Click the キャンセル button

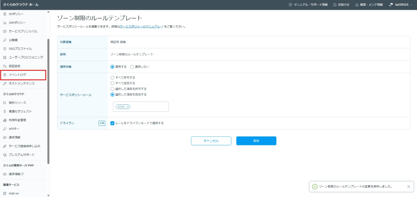point(211,141)
